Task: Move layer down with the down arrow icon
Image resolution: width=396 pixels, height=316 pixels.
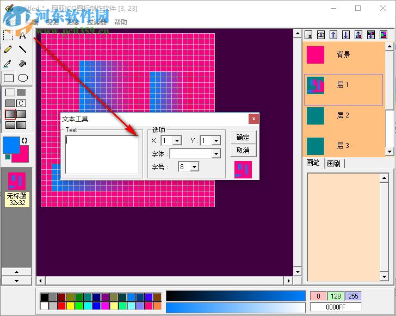Action: point(346,35)
